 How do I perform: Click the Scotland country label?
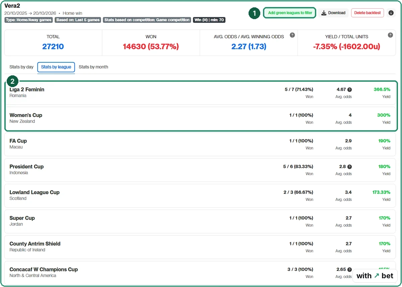pyautogui.click(x=18, y=199)
